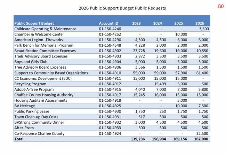The width and height of the screenshot is (226, 155).
Task: Click the 61,400 value in 2026 column
Action: pos(202,72)
